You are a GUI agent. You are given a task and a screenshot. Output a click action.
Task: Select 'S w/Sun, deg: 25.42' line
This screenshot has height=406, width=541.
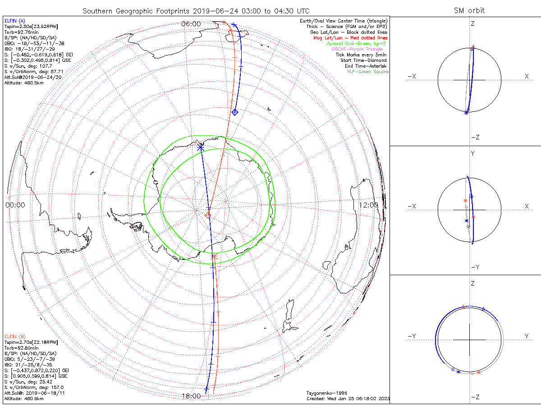[x=28, y=382]
